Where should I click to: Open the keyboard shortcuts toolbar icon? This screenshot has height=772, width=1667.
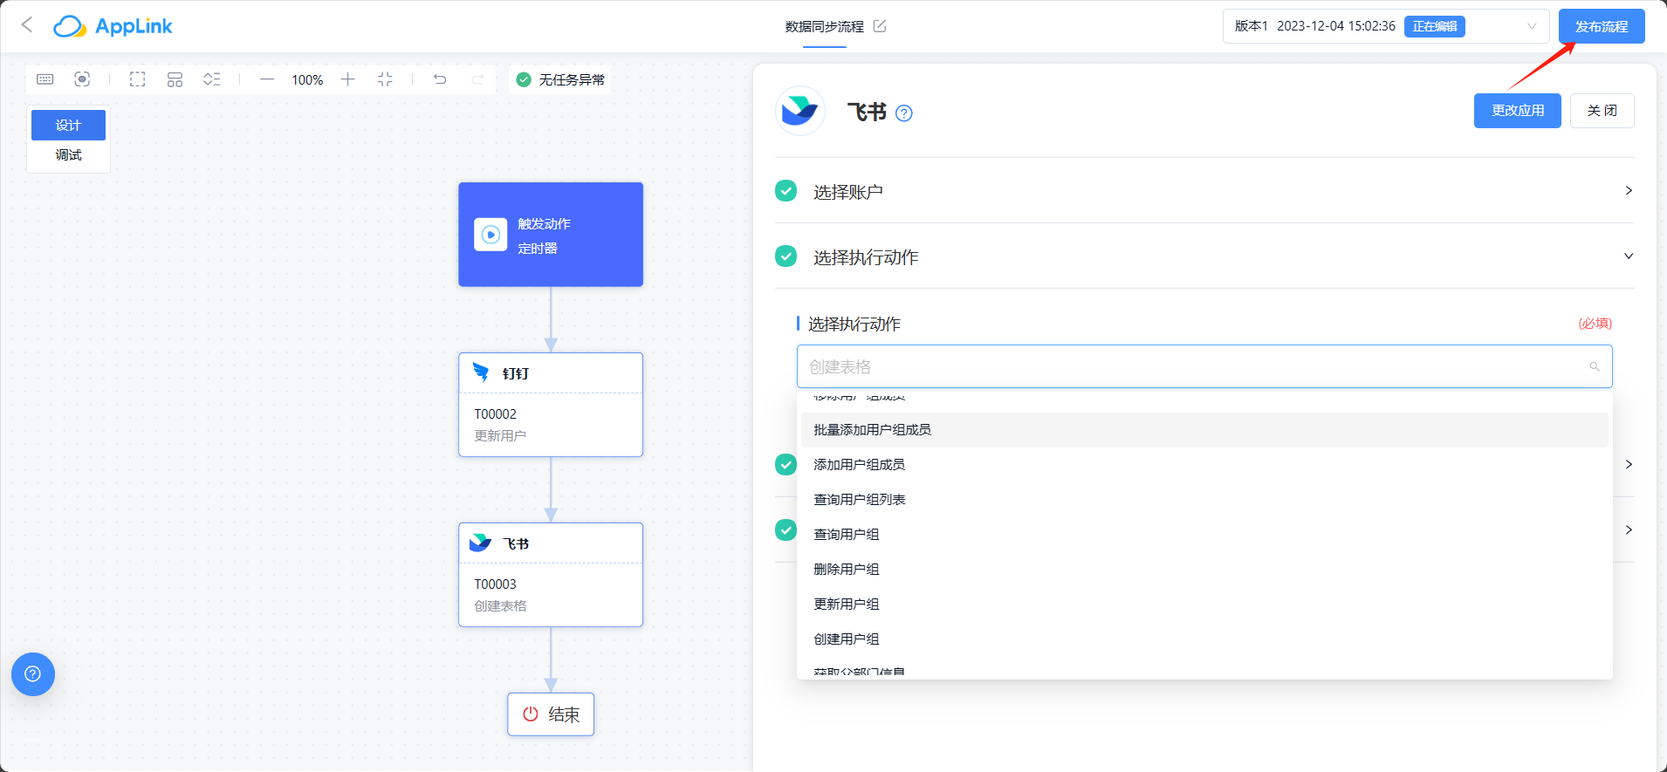click(45, 79)
